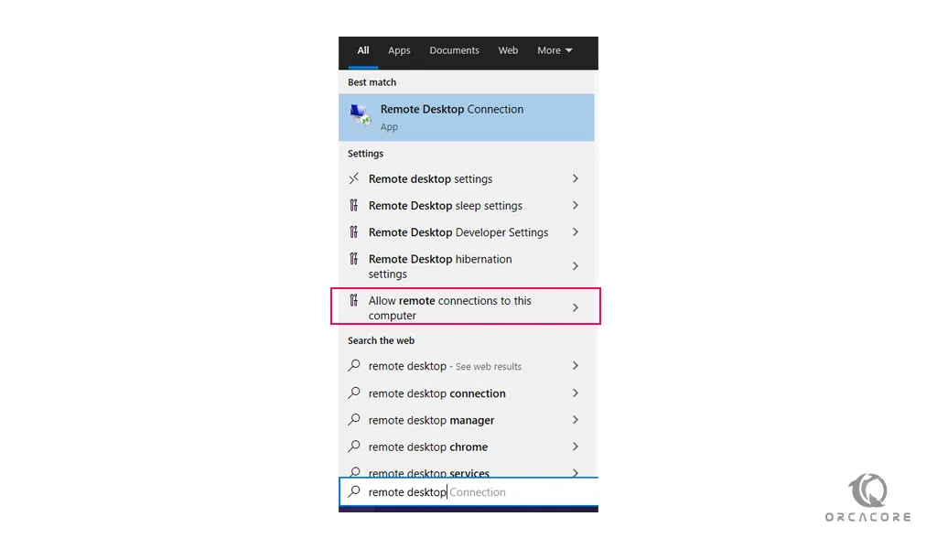Expand the Remote Desktop Developer Settings chevron

(x=575, y=232)
